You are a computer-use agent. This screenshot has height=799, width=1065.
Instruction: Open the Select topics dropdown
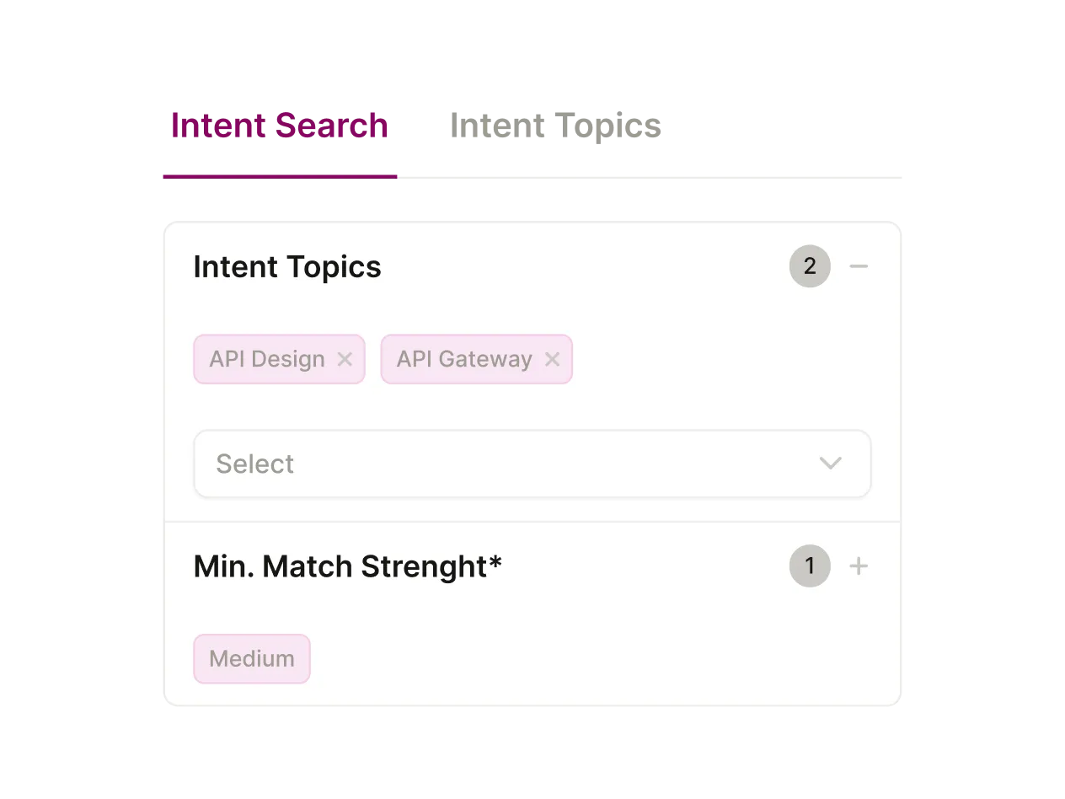click(x=532, y=464)
